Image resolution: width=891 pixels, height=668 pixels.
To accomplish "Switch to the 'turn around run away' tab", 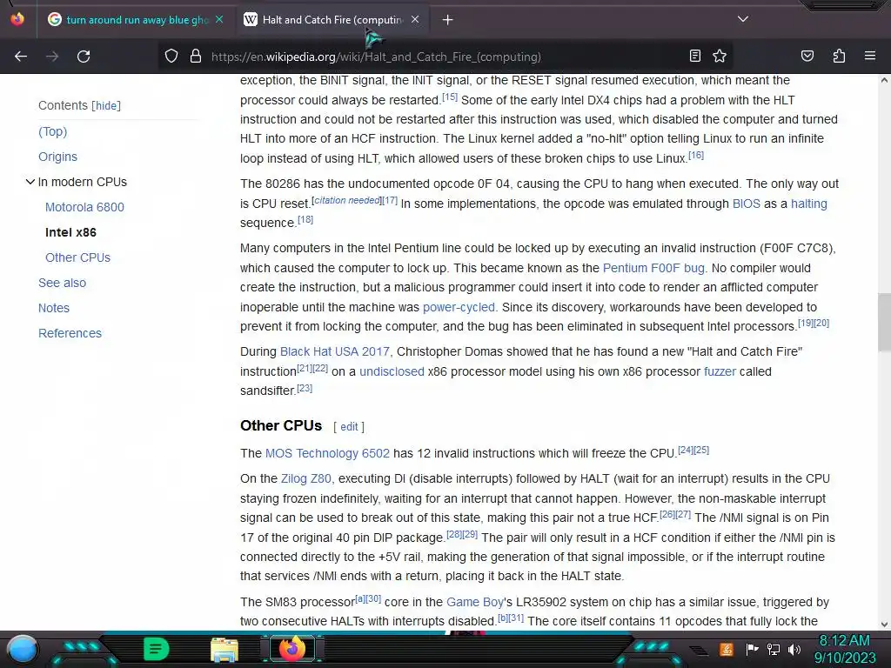I will (x=135, y=20).
